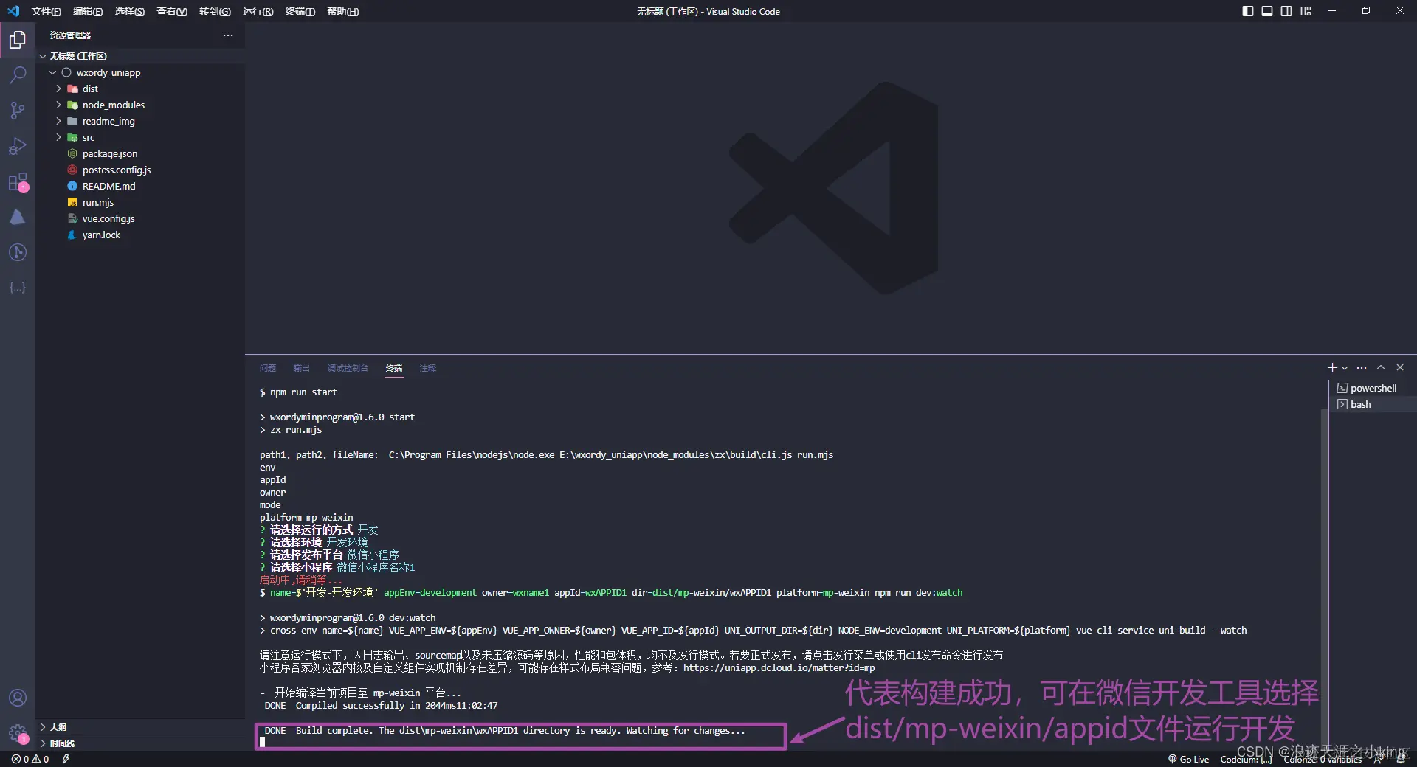The height and width of the screenshot is (767, 1417).
Task: Open the Search view in activity bar
Action: [x=18, y=75]
